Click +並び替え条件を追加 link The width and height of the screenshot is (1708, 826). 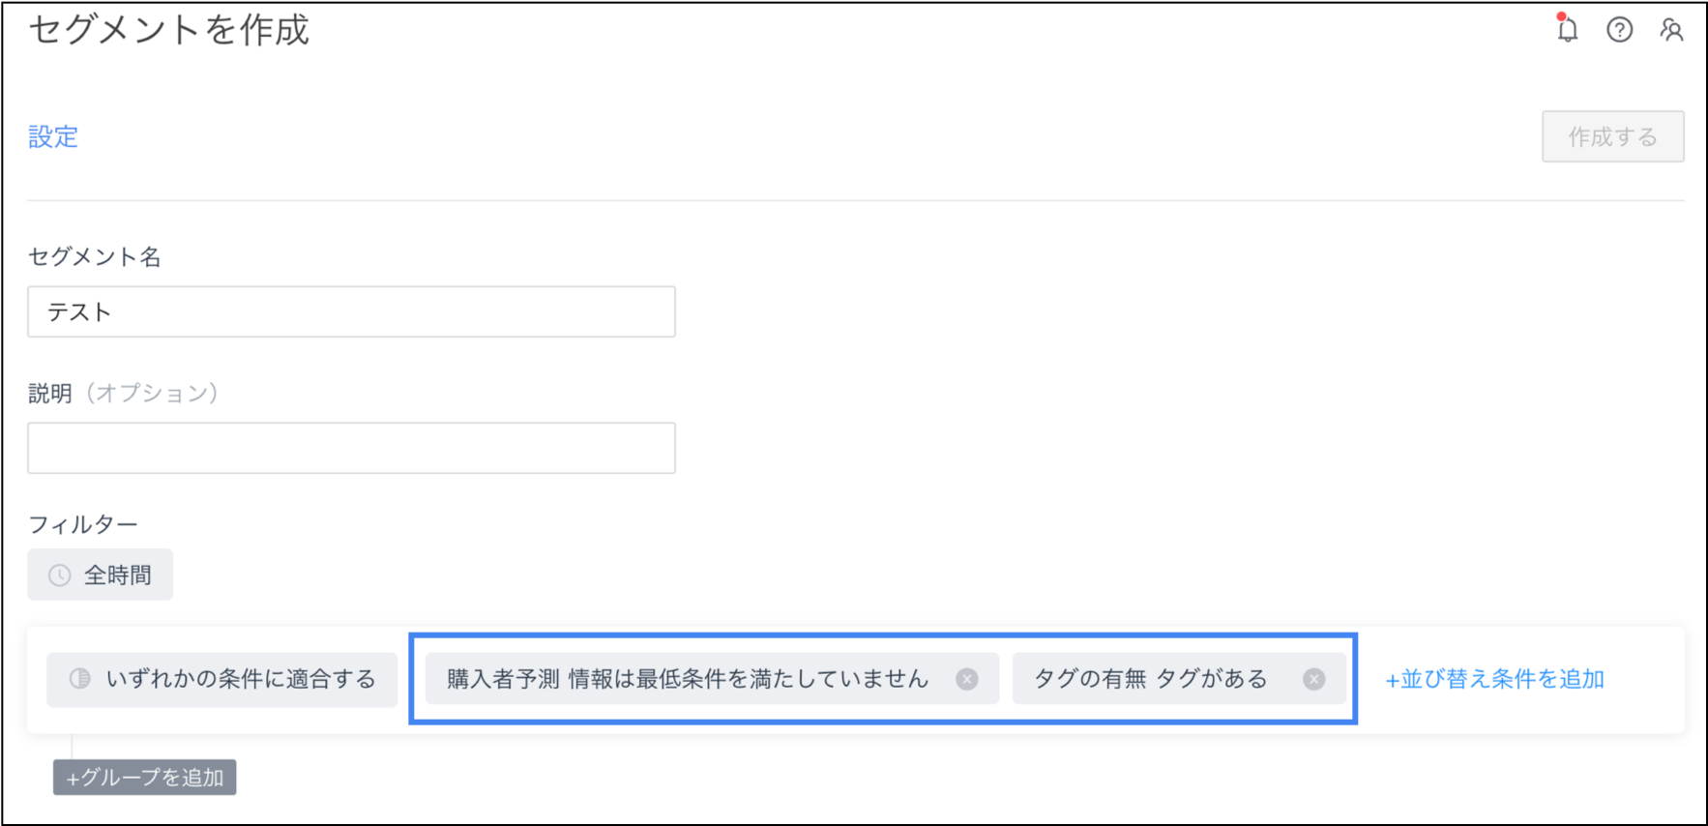pos(1494,680)
